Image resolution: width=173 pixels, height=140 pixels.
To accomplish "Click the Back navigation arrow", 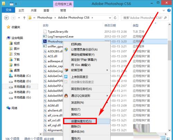I will (x=7, y=18).
